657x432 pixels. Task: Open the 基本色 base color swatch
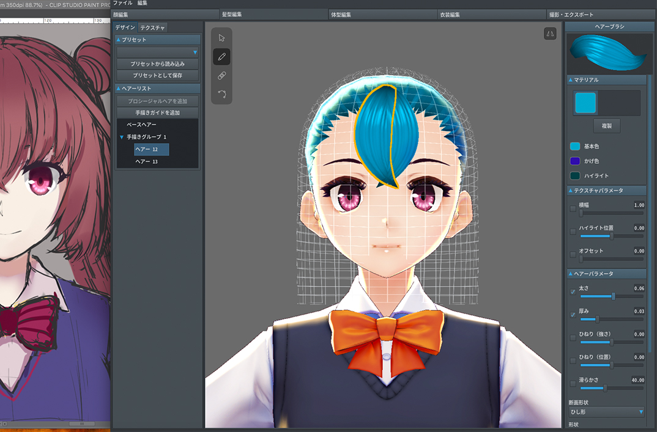(x=575, y=147)
